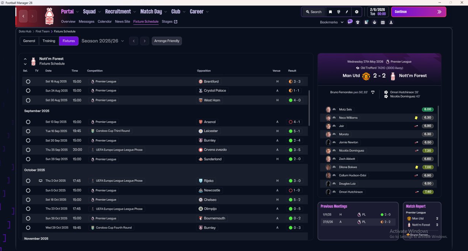Click Neco Williams' yellow card icon
This screenshot has height=251, width=468.
pos(416,118)
